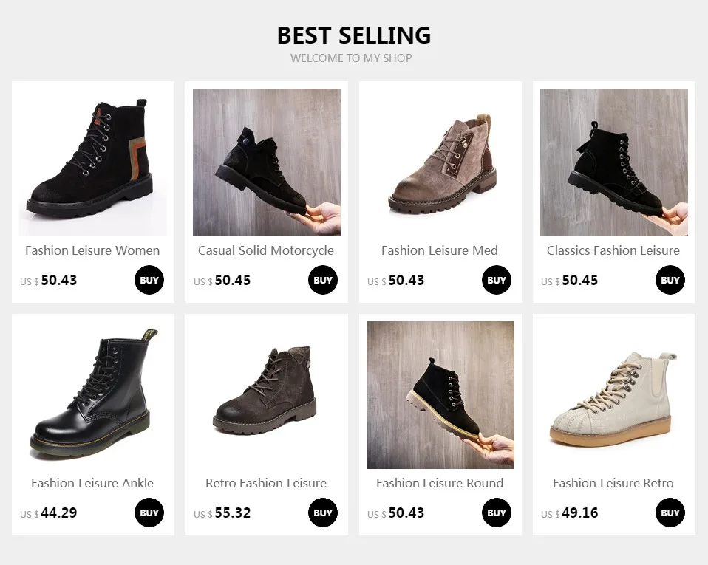Viewport: 708px width, 565px height.
Task: Open the dark brown Retro Fashion Leisure boot image
Action: pyautogui.click(x=266, y=395)
